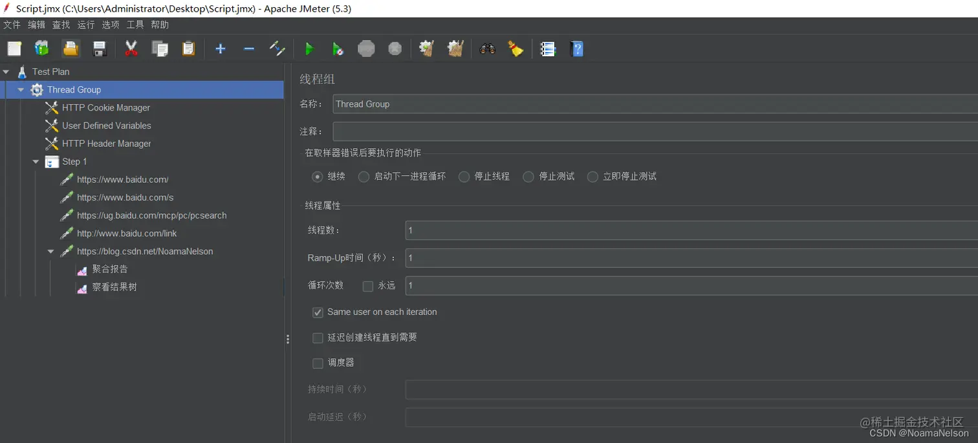Image resolution: width=978 pixels, height=443 pixels.
Task: Open the JMeter Help icon
Action: [576, 49]
